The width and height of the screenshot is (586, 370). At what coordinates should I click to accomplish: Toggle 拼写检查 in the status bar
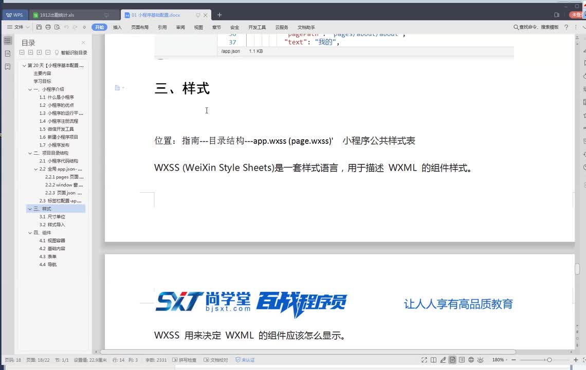(184, 360)
